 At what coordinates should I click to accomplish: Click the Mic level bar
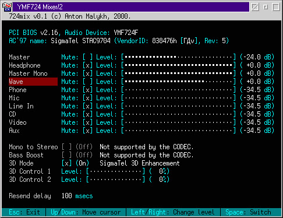tap(179, 98)
